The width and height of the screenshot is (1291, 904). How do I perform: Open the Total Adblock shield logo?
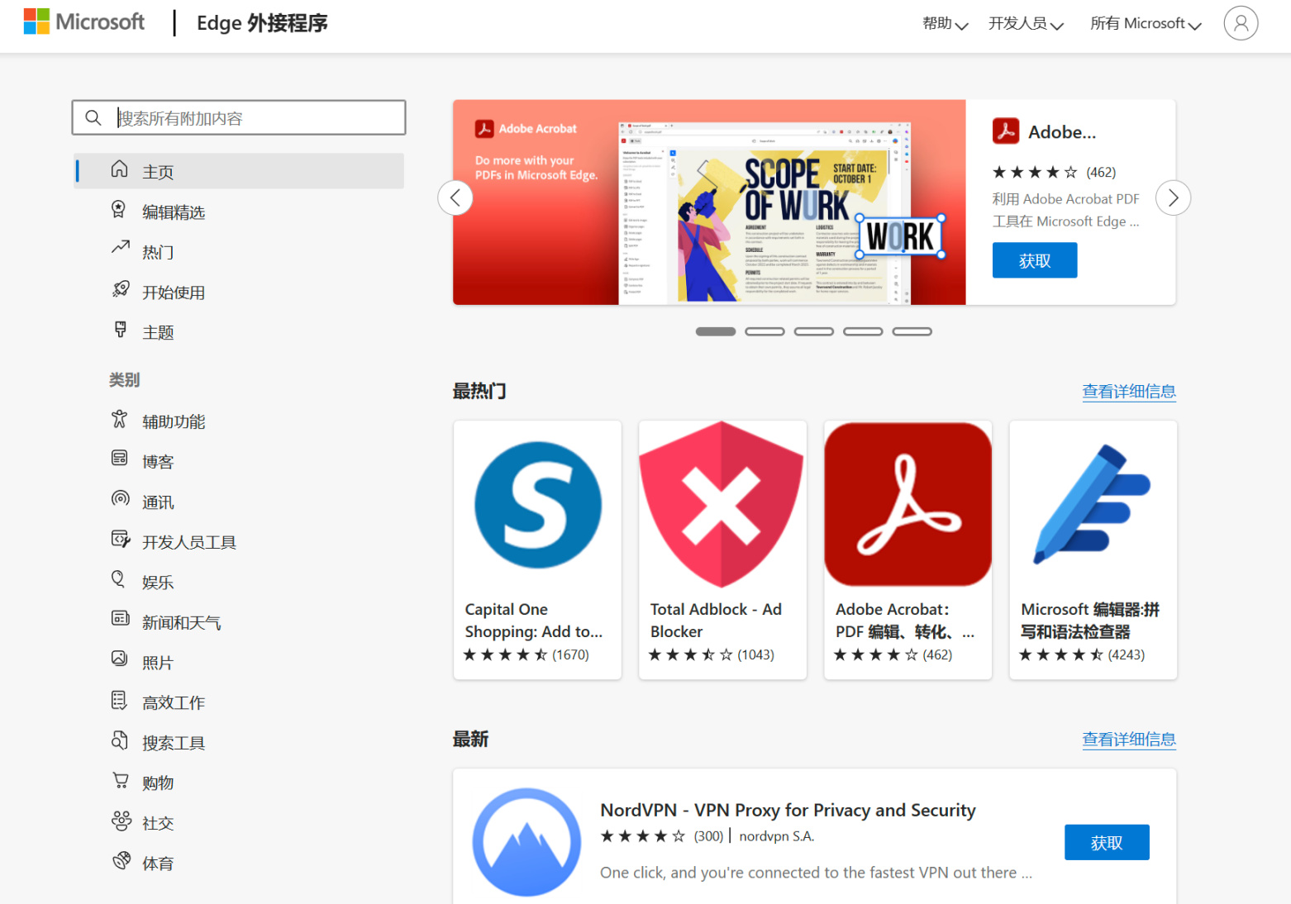pos(722,504)
